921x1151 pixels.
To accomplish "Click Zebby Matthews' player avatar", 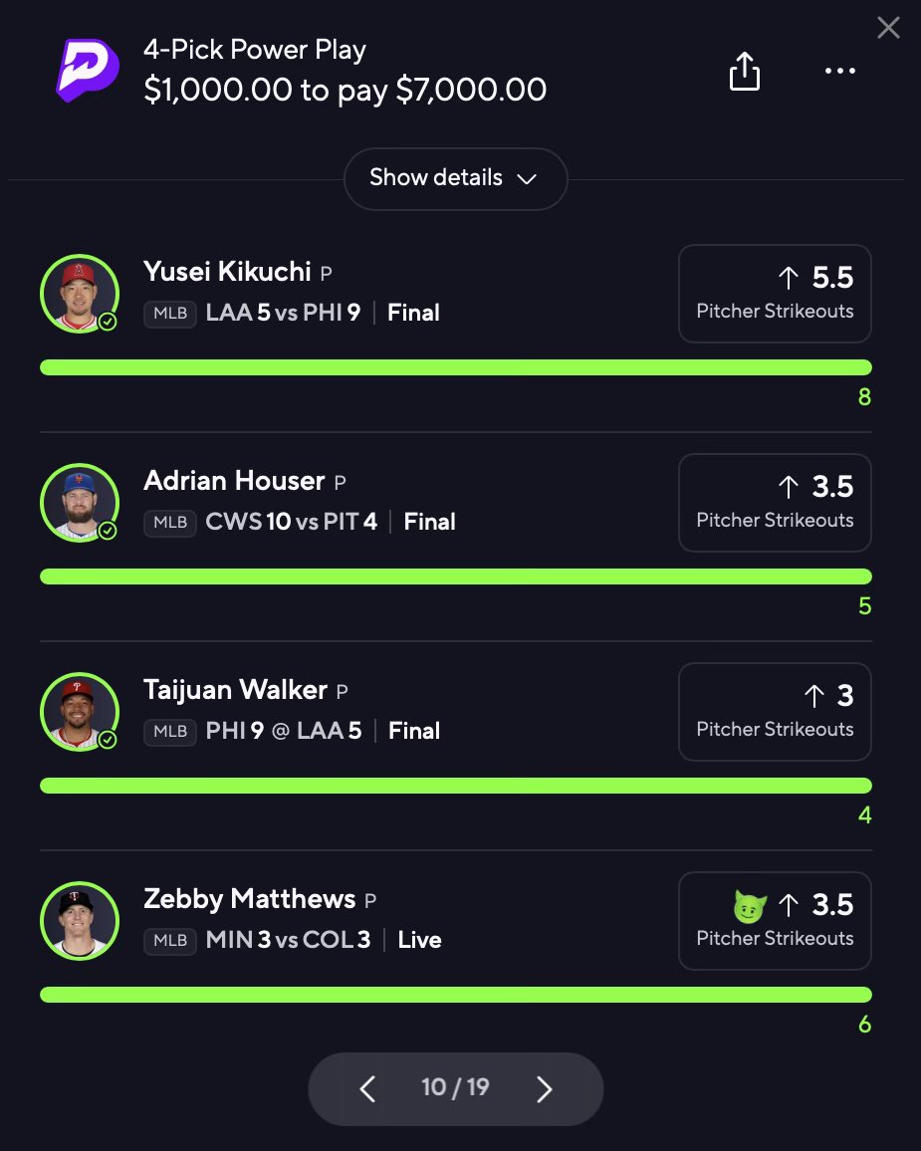I will (80, 921).
